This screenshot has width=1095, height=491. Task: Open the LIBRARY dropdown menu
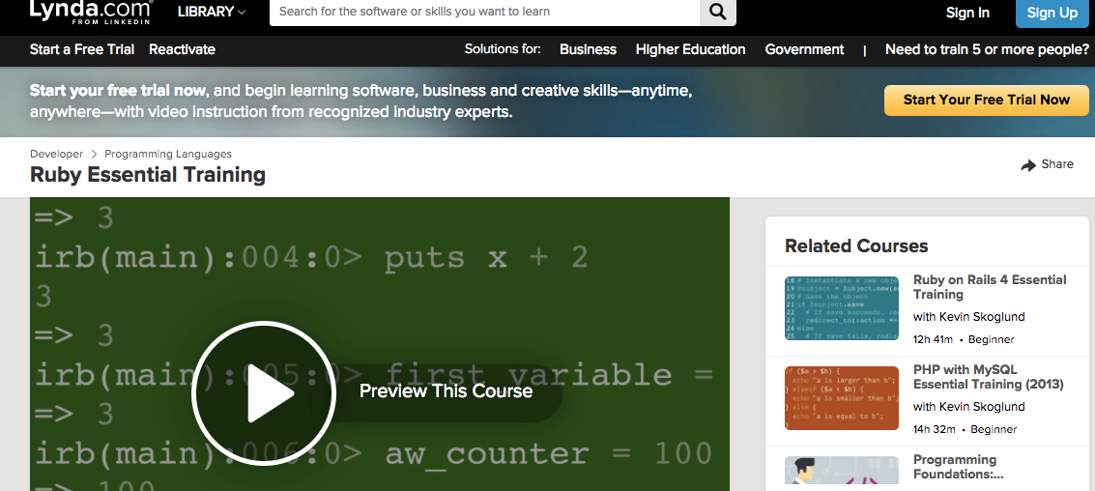(x=212, y=12)
